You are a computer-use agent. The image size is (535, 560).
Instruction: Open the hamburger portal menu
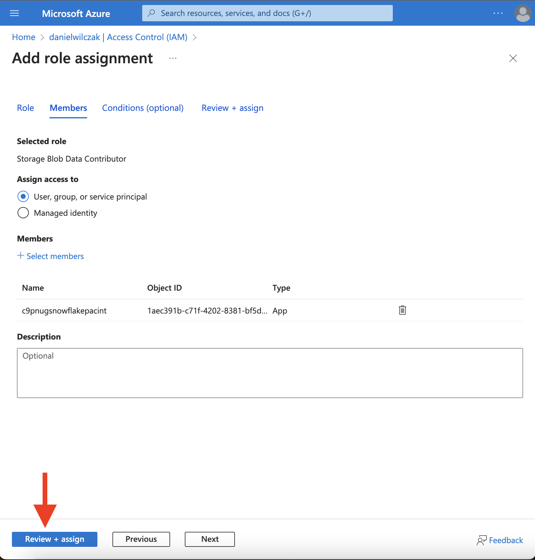point(14,13)
